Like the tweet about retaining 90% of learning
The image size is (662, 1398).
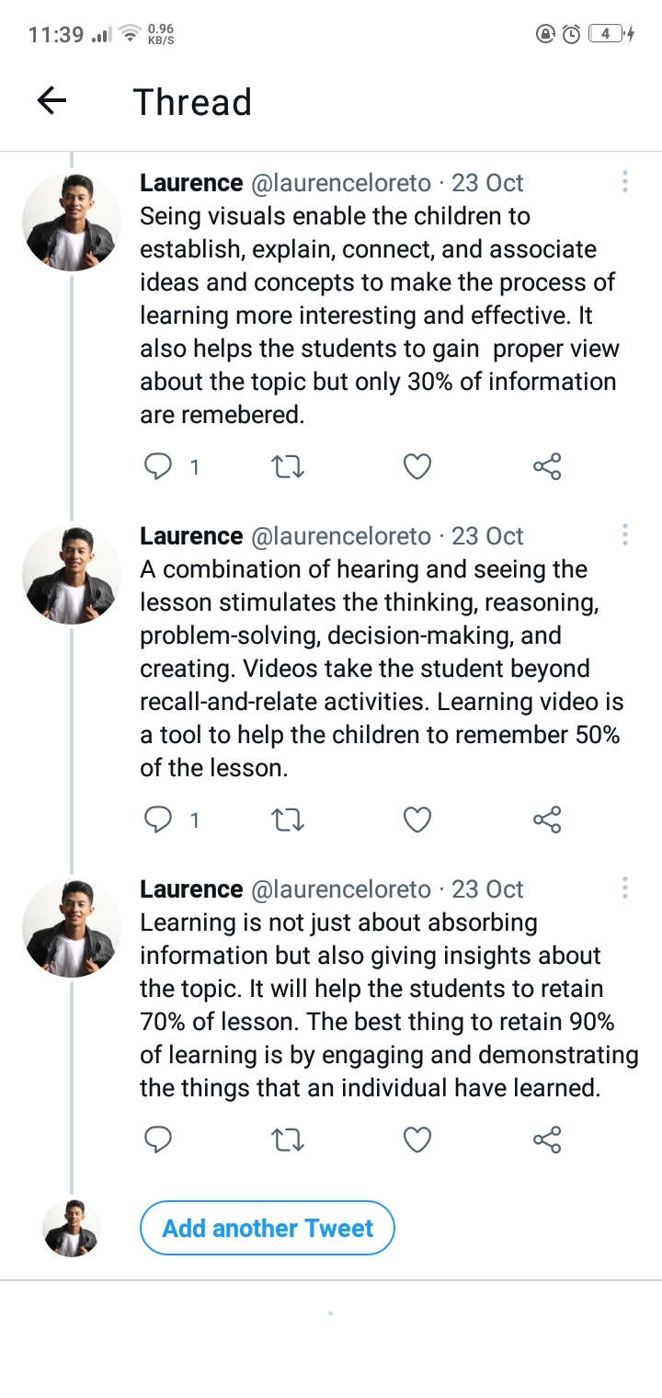click(417, 1140)
